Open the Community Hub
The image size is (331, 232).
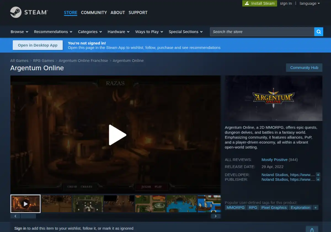pyautogui.click(x=304, y=68)
